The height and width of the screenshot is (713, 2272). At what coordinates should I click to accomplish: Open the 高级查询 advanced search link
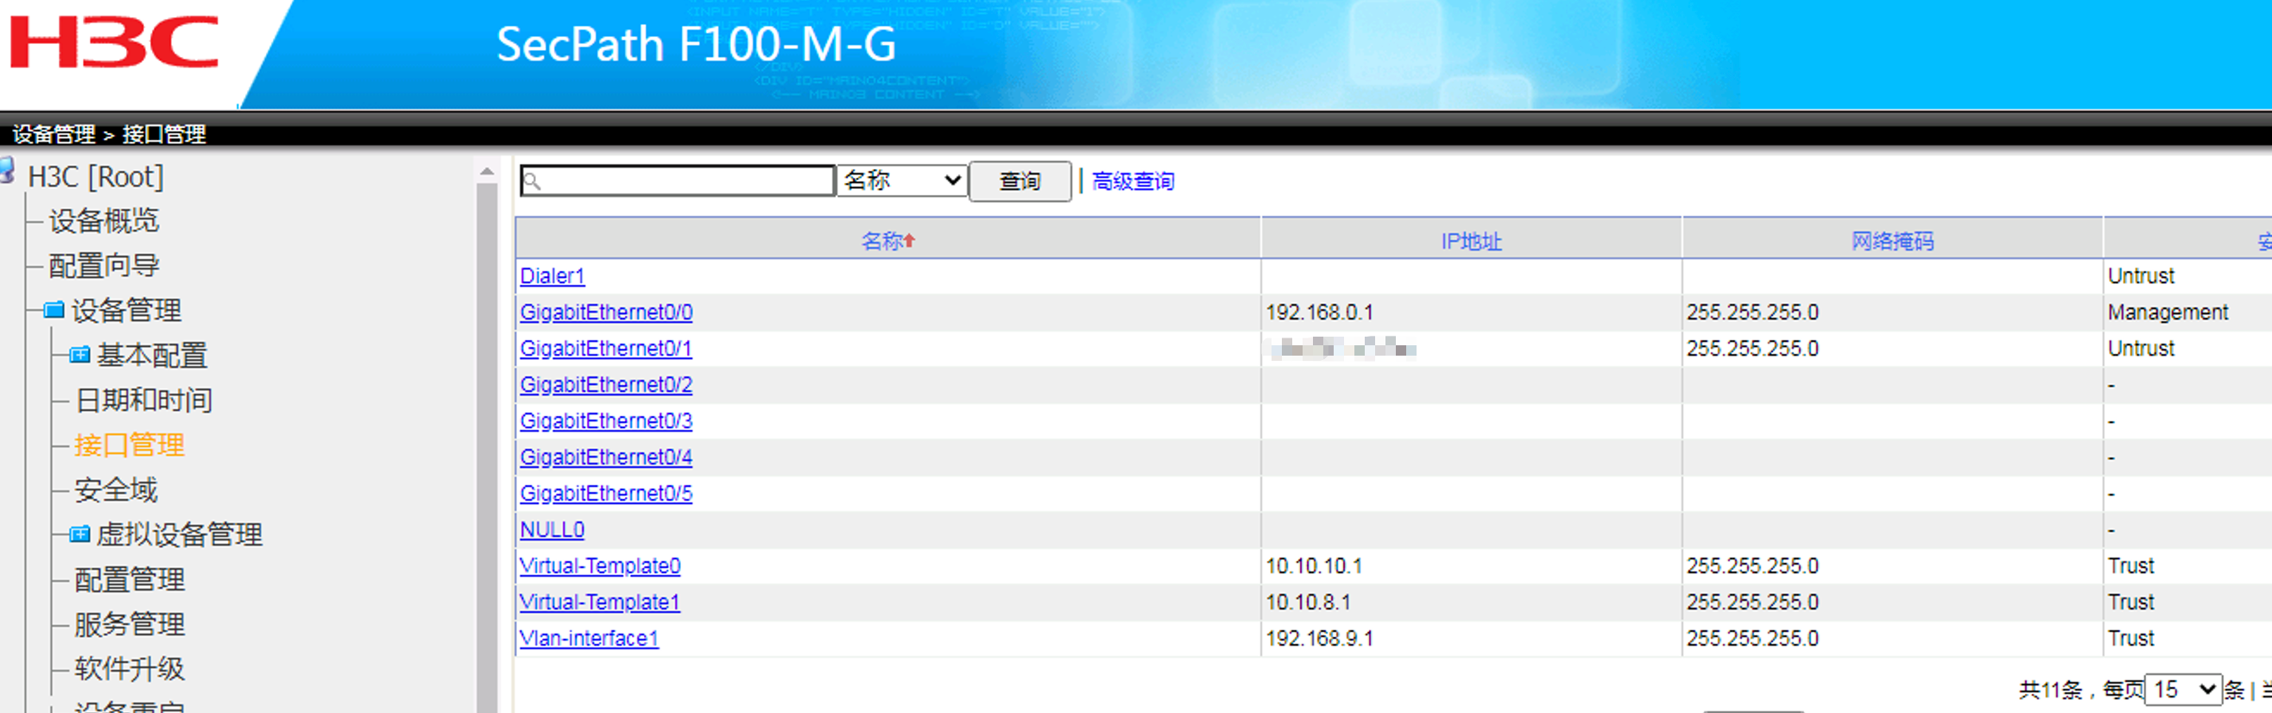click(x=1133, y=181)
